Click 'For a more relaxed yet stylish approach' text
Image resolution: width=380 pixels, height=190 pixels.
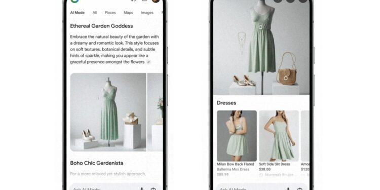(x=108, y=174)
